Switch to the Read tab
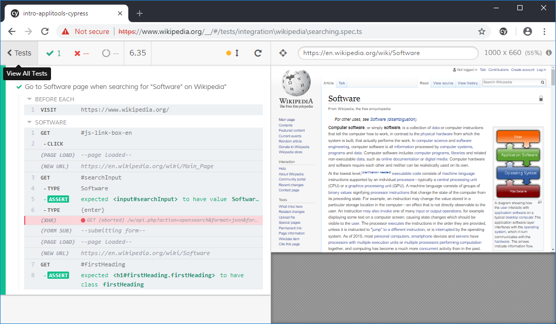 coord(424,83)
